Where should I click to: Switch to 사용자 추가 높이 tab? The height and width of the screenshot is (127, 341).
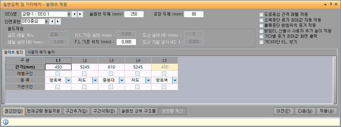[41, 52]
